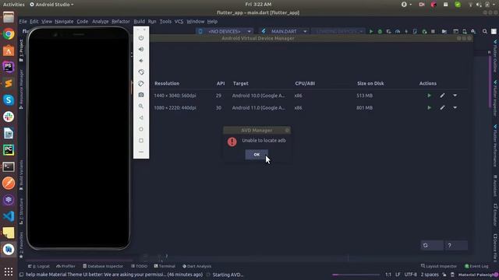This screenshot has width=499, height=280.
Task: Open Google Chrome from the dock
Action: 9,34
